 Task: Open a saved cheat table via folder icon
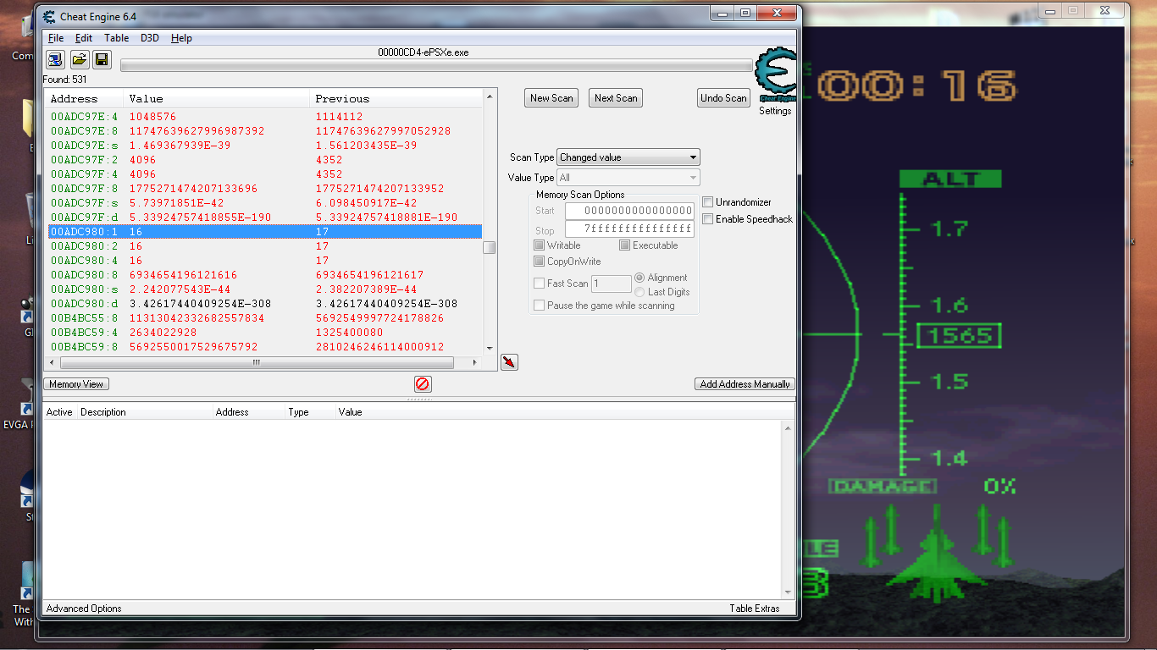(x=79, y=59)
